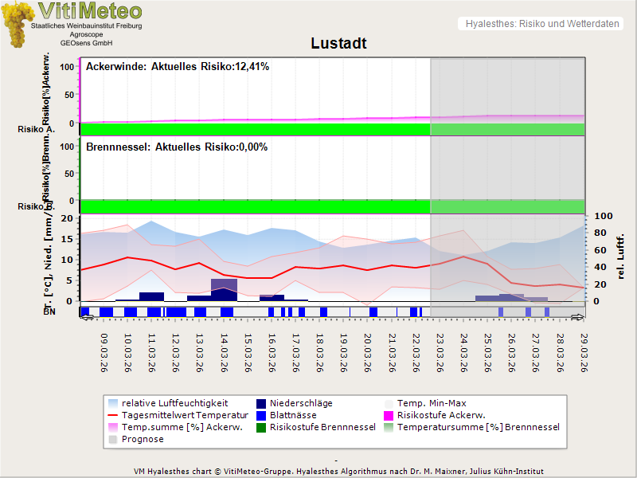Click the left scroll arrow under the chart
Viewport: 637px width, 478px height.
pyautogui.click(x=88, y=317)
